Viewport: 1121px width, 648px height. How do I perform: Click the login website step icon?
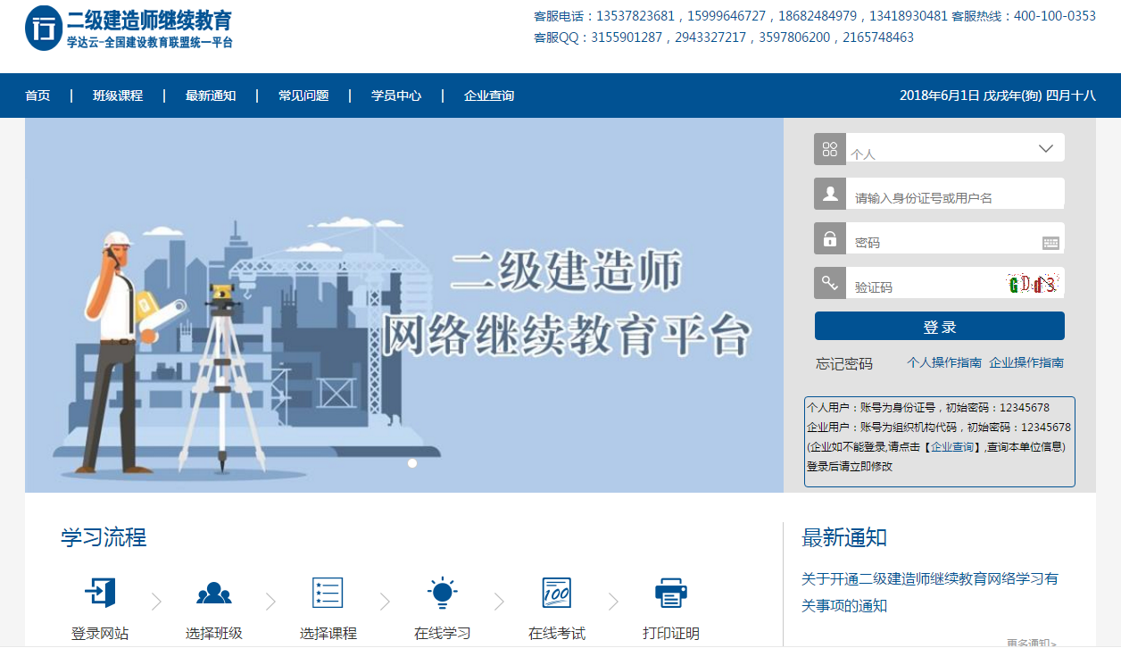pos(100,592)
